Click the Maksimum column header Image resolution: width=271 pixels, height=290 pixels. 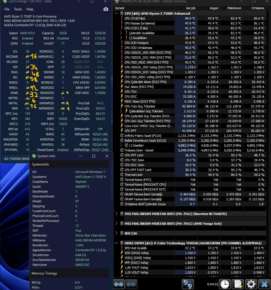(232, 8)
